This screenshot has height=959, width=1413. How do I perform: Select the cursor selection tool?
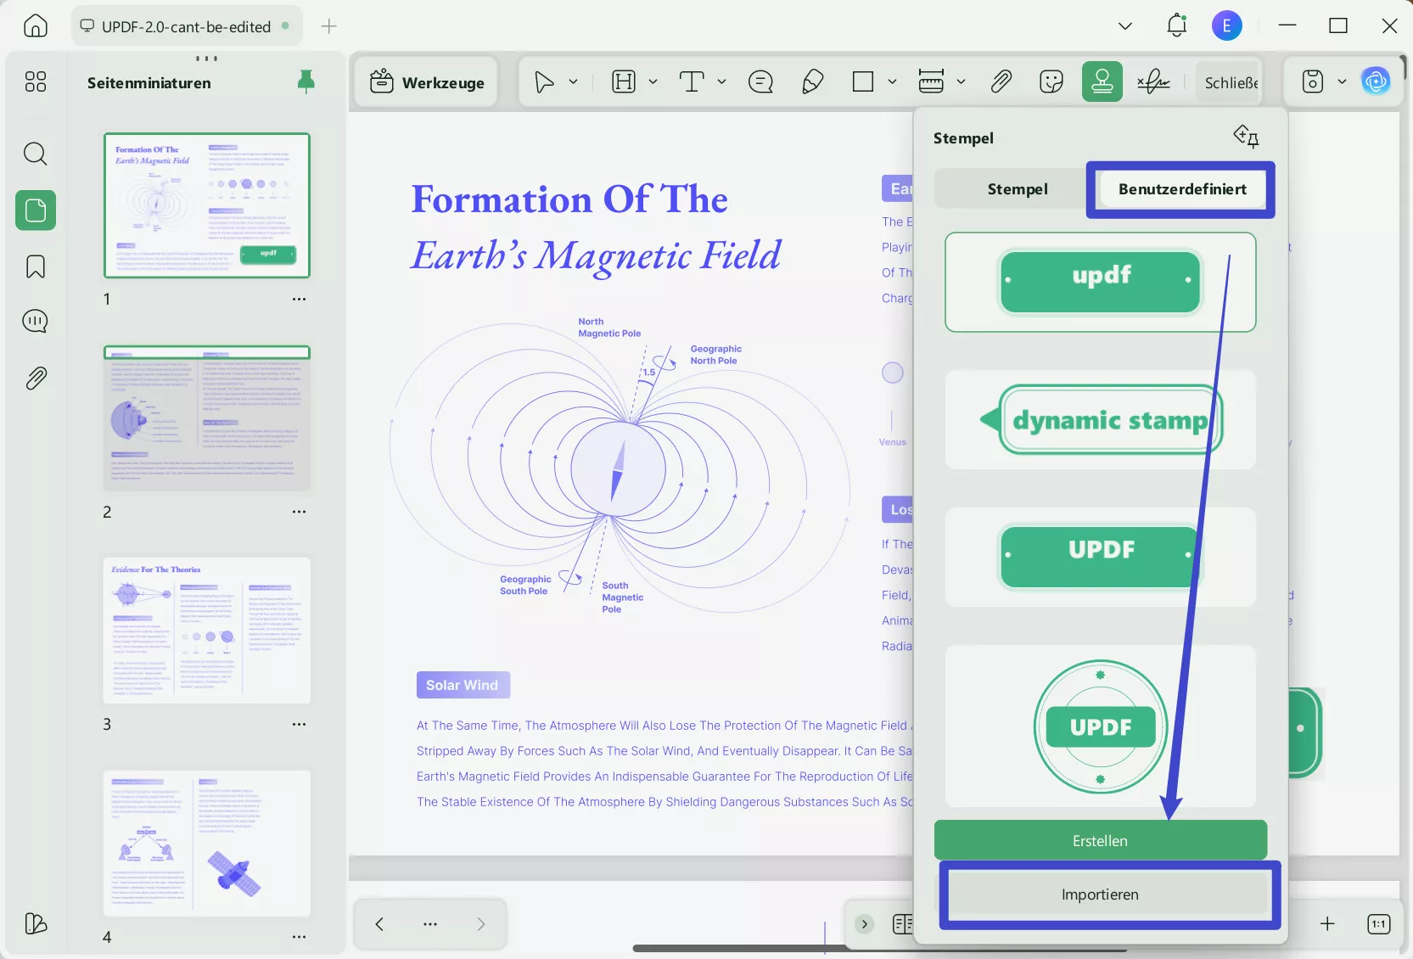(544, 82)
